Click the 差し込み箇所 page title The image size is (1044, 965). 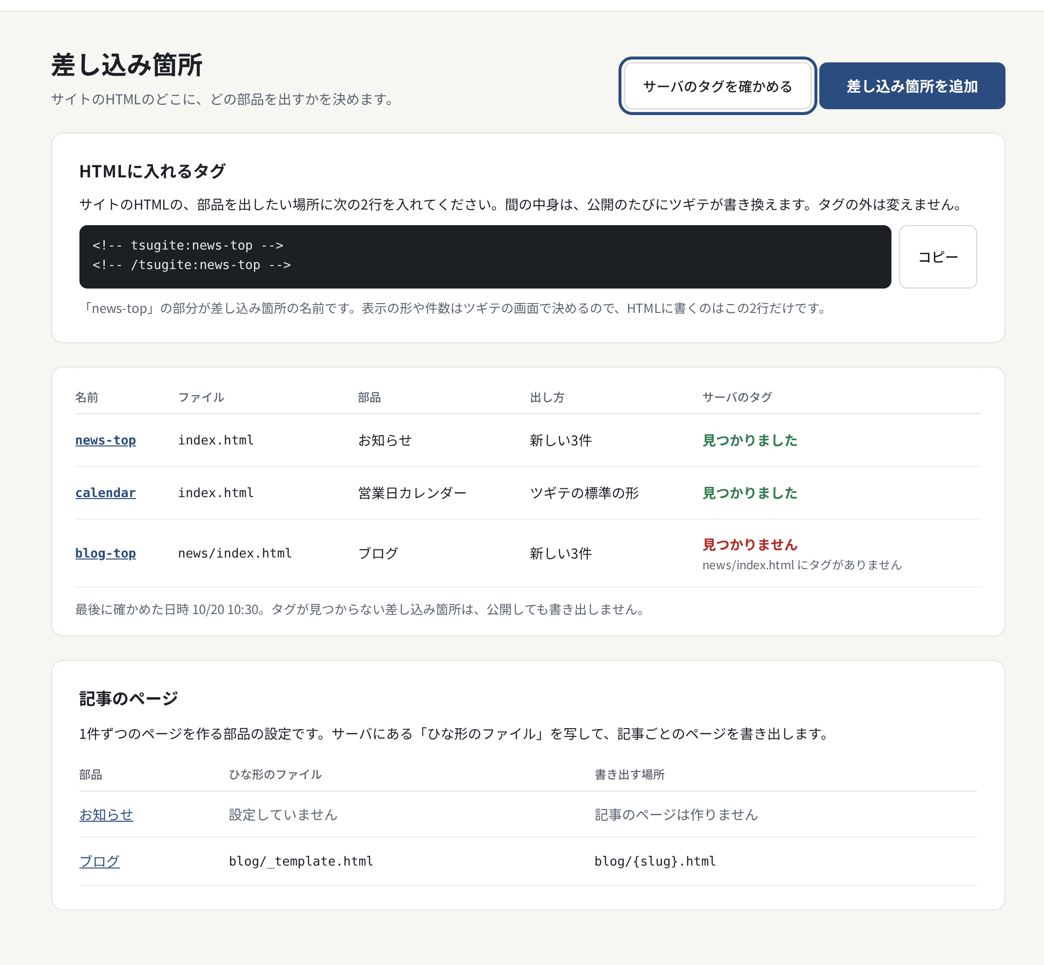pos(127,65)
